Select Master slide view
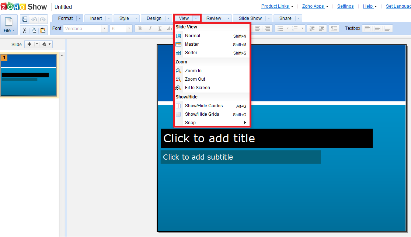The width and height of the screenshot is (411, 237). tap(211, 44)
